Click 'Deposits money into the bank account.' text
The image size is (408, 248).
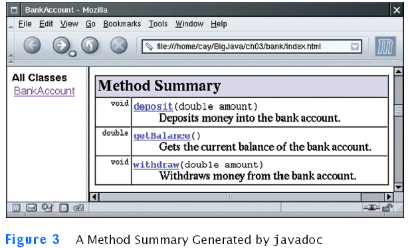(x=250, y=118)
